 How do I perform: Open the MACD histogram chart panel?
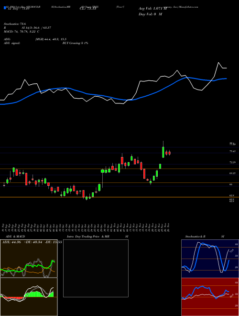tap(29, 297)
